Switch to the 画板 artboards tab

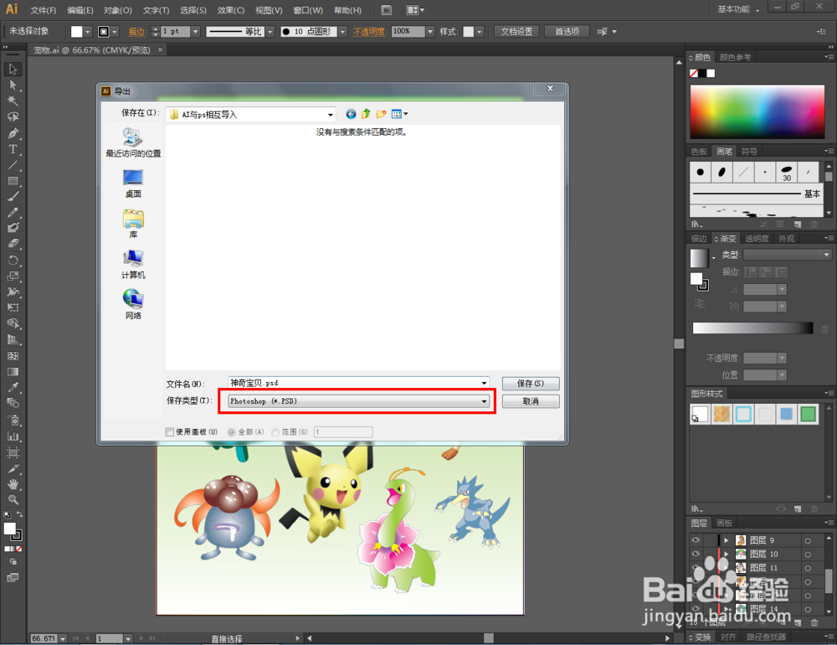[x=724, y=523]
